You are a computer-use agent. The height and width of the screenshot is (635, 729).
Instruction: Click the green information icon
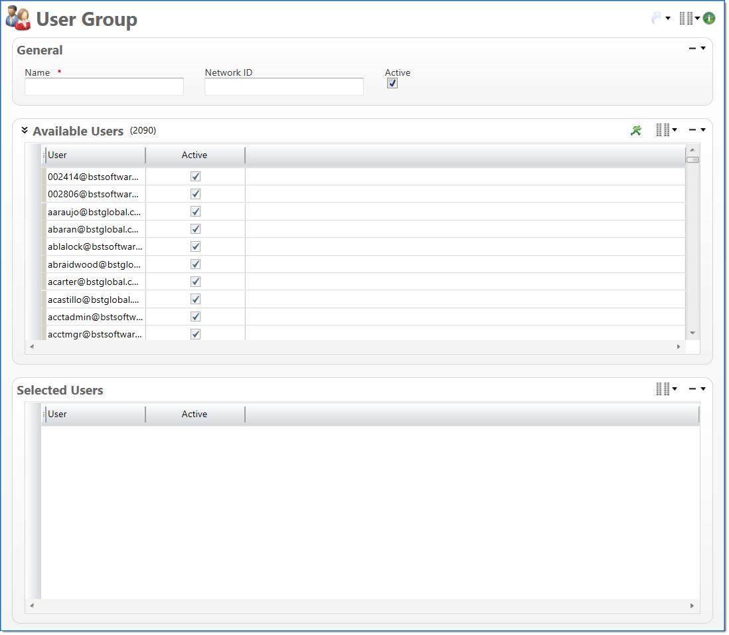[x=709, y=19]
